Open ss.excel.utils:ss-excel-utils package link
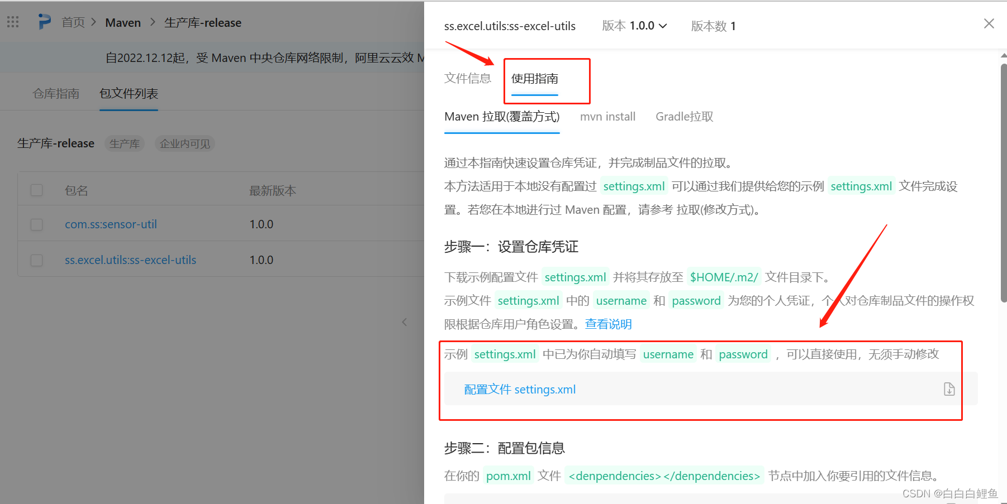1007x504 pixels. click(x=130, y=260)
